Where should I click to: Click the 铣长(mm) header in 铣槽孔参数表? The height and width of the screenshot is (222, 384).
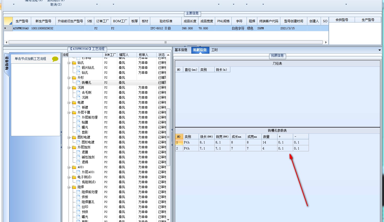(207, 137)
